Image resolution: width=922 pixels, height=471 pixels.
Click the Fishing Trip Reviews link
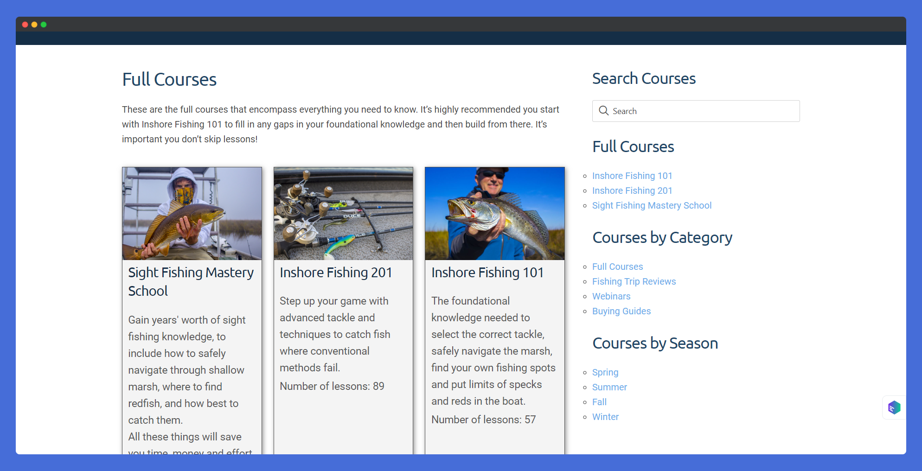[x=634, y=281]
